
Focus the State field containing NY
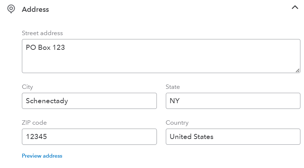click(233, 101)
